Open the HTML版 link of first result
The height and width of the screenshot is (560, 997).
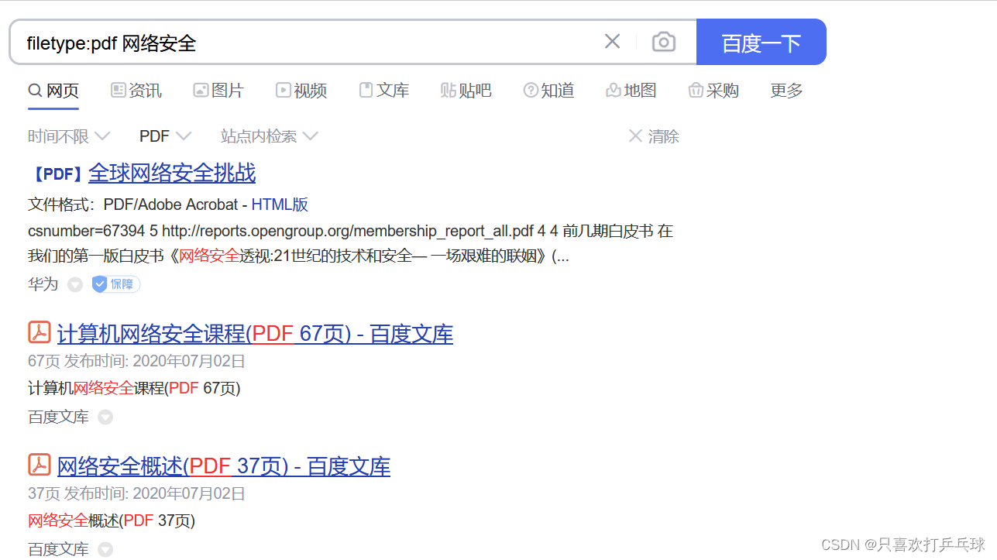[280, 204]
